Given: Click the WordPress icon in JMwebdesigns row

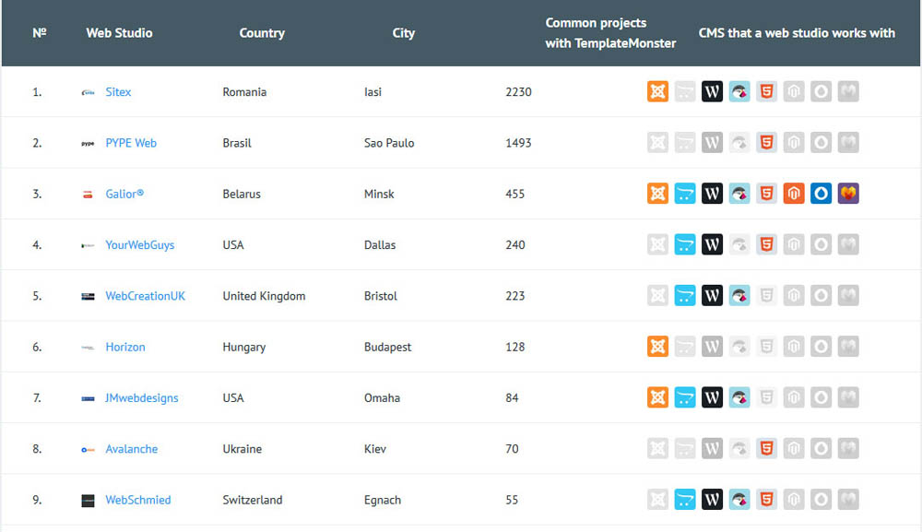Looking at the screenshot, I should tap(712, 398).
